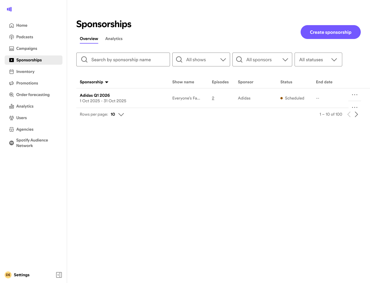370x283 pixels.
Task: Click Everyone's Fa... show name cell
Action: pyautogui.click(x=186, y=98)
